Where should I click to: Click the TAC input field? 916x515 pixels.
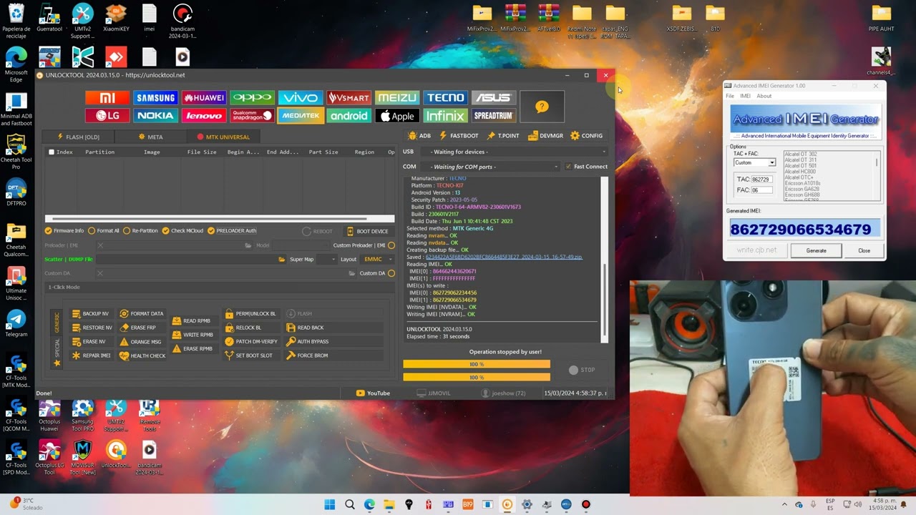click(x=761, y=180)
